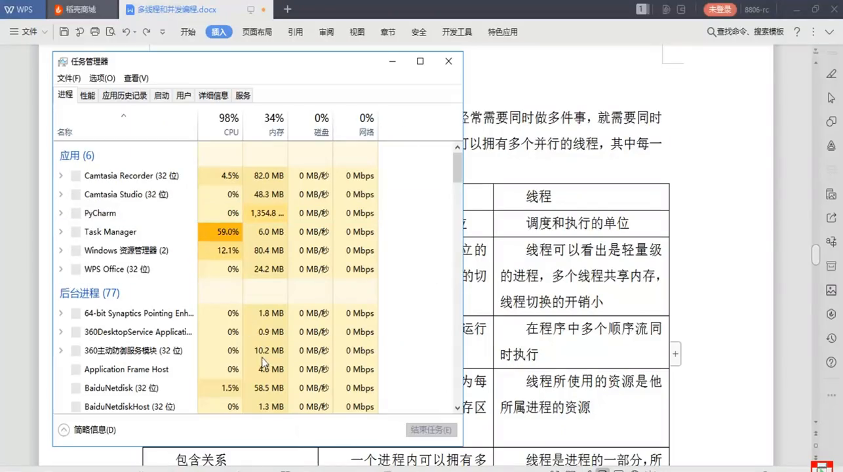
Task: Click the WPS document vertical scrollbar thumb
Action: tap(815, 255)
